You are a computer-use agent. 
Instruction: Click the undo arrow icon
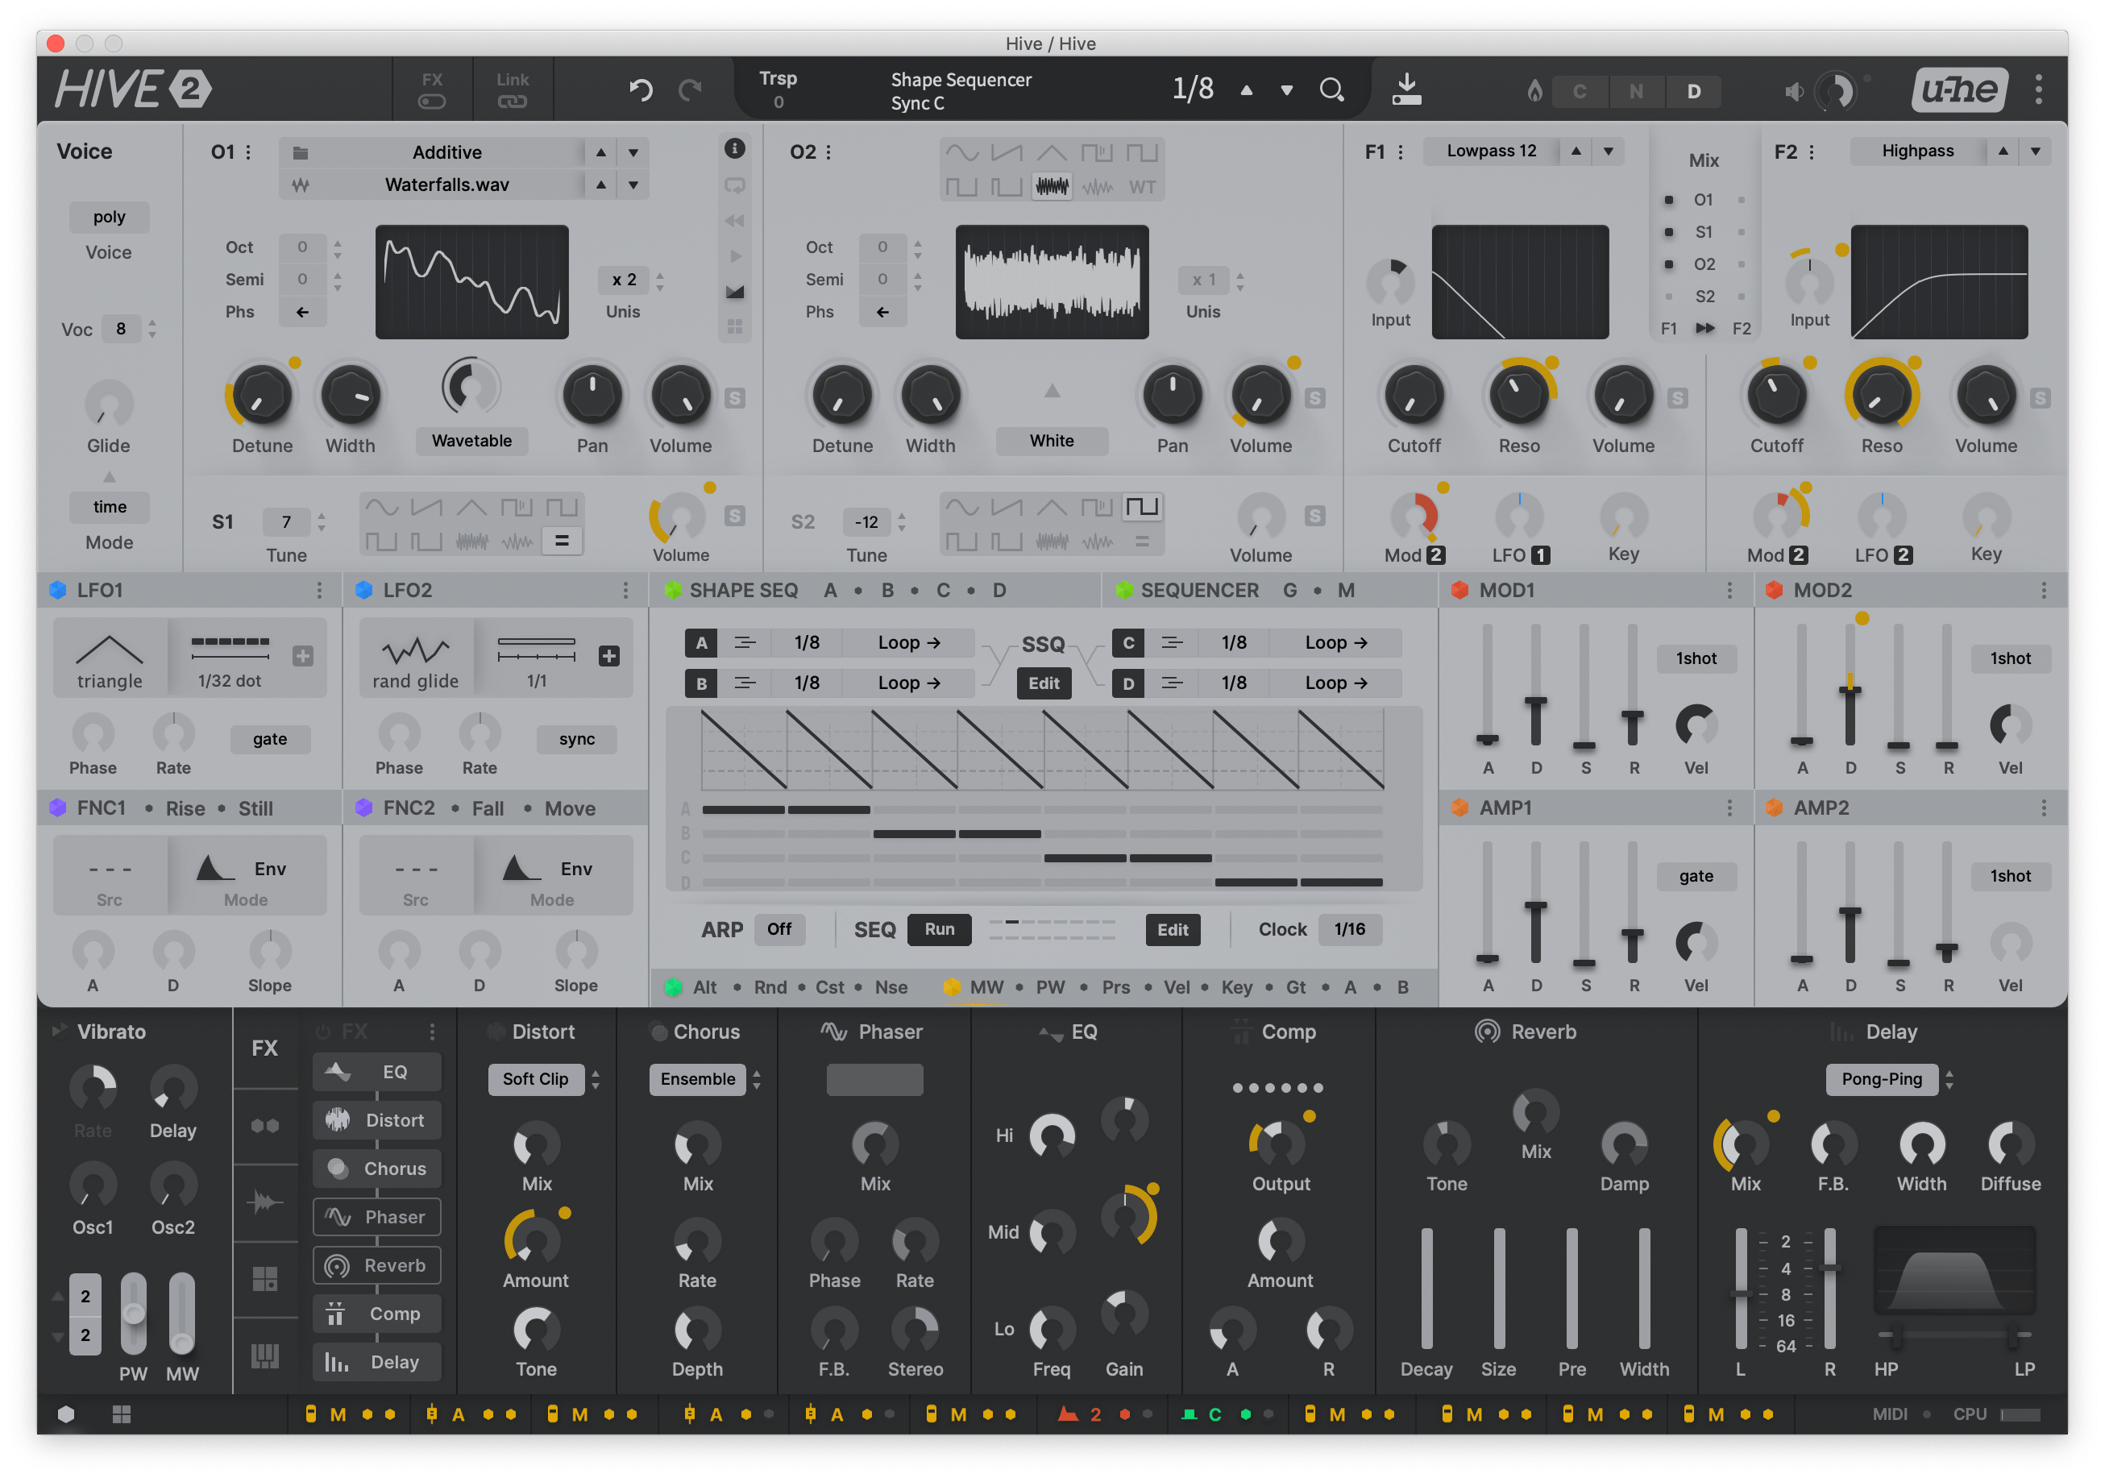coord(641,89)
